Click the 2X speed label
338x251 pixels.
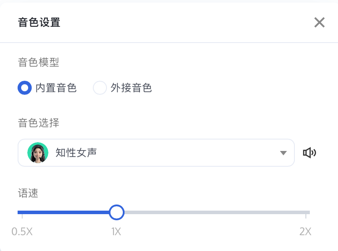305,232
